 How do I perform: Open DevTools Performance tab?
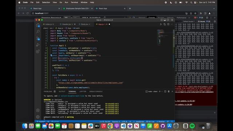[181, 17]
